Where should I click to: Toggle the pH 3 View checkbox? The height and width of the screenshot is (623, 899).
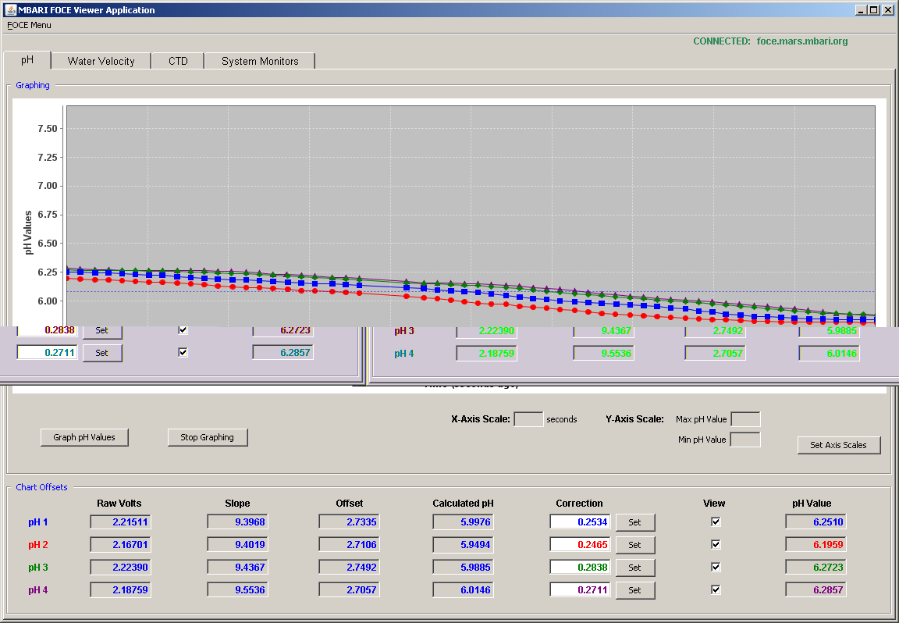pyautogui.click(x=716, y=567)
